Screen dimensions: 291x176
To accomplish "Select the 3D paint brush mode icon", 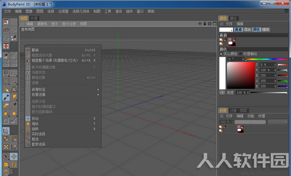I will [6, 55].
